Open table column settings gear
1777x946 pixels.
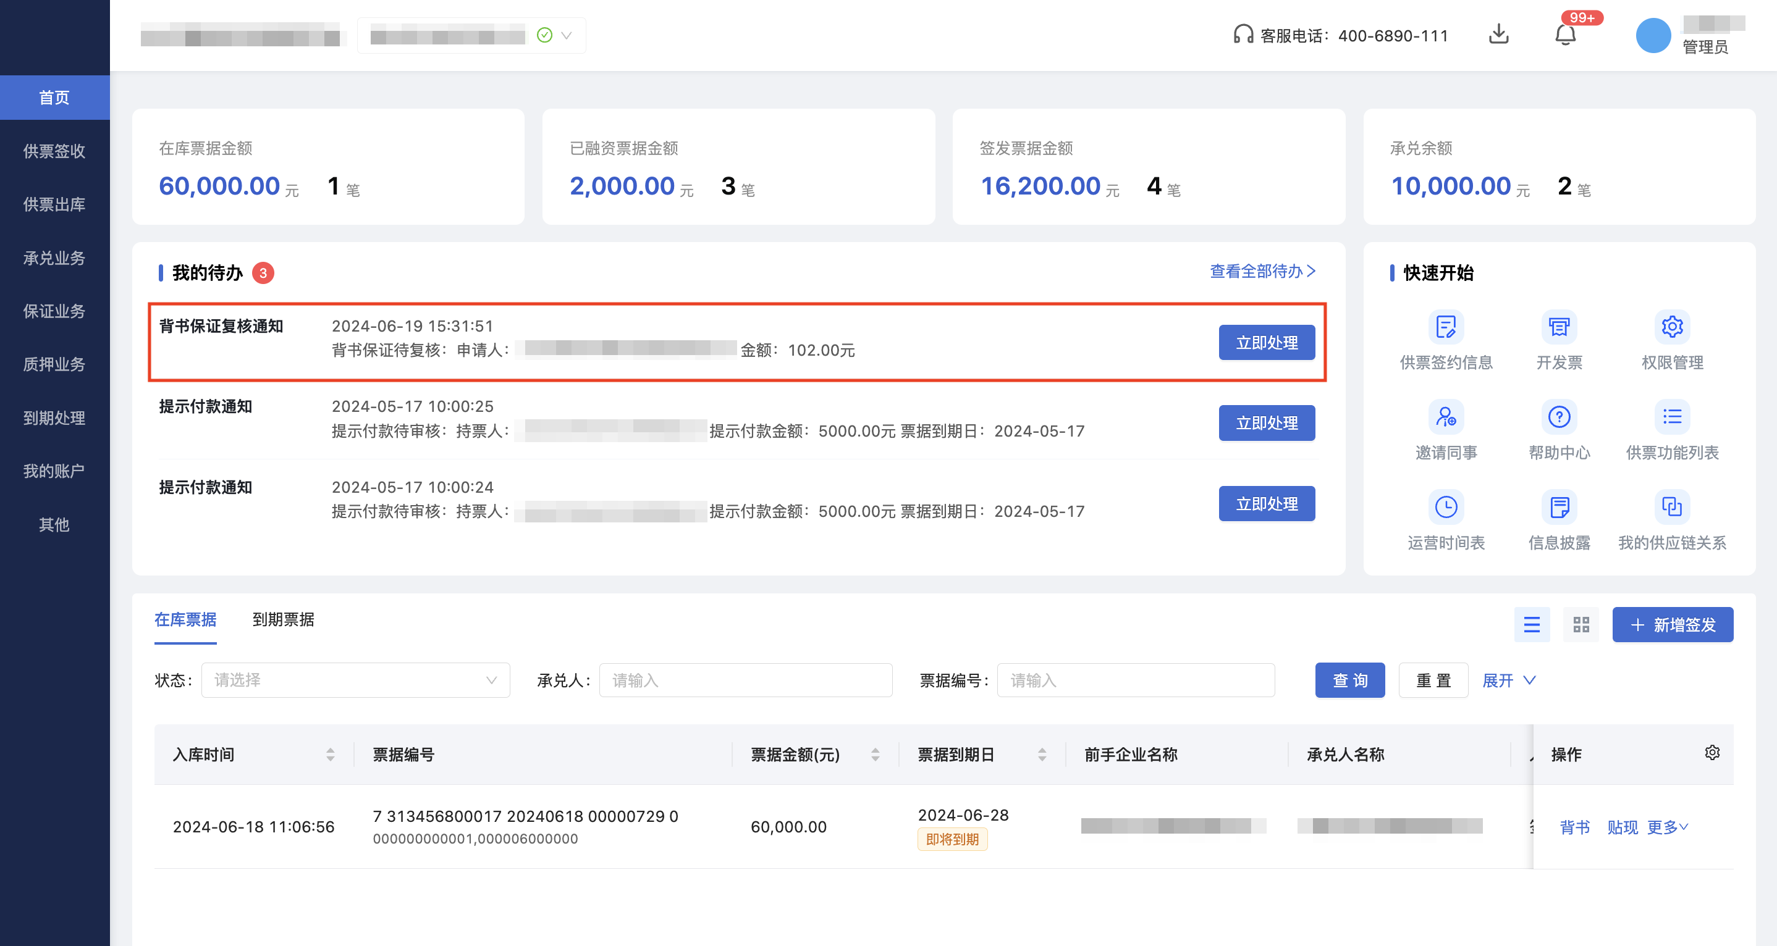tap(1712, 752)
